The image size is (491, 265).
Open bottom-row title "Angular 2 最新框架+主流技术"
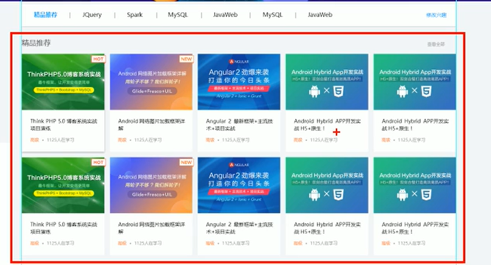point(239,228)
